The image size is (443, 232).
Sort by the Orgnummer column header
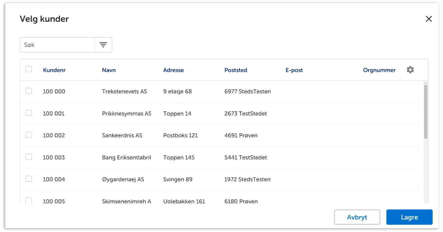point(379,70)
